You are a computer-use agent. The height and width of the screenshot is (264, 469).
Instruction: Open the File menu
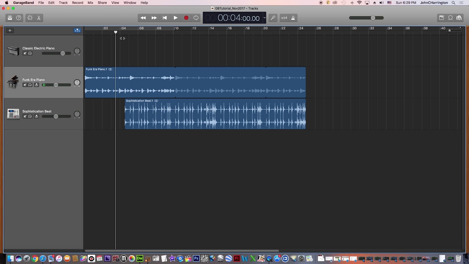[41, 3]
